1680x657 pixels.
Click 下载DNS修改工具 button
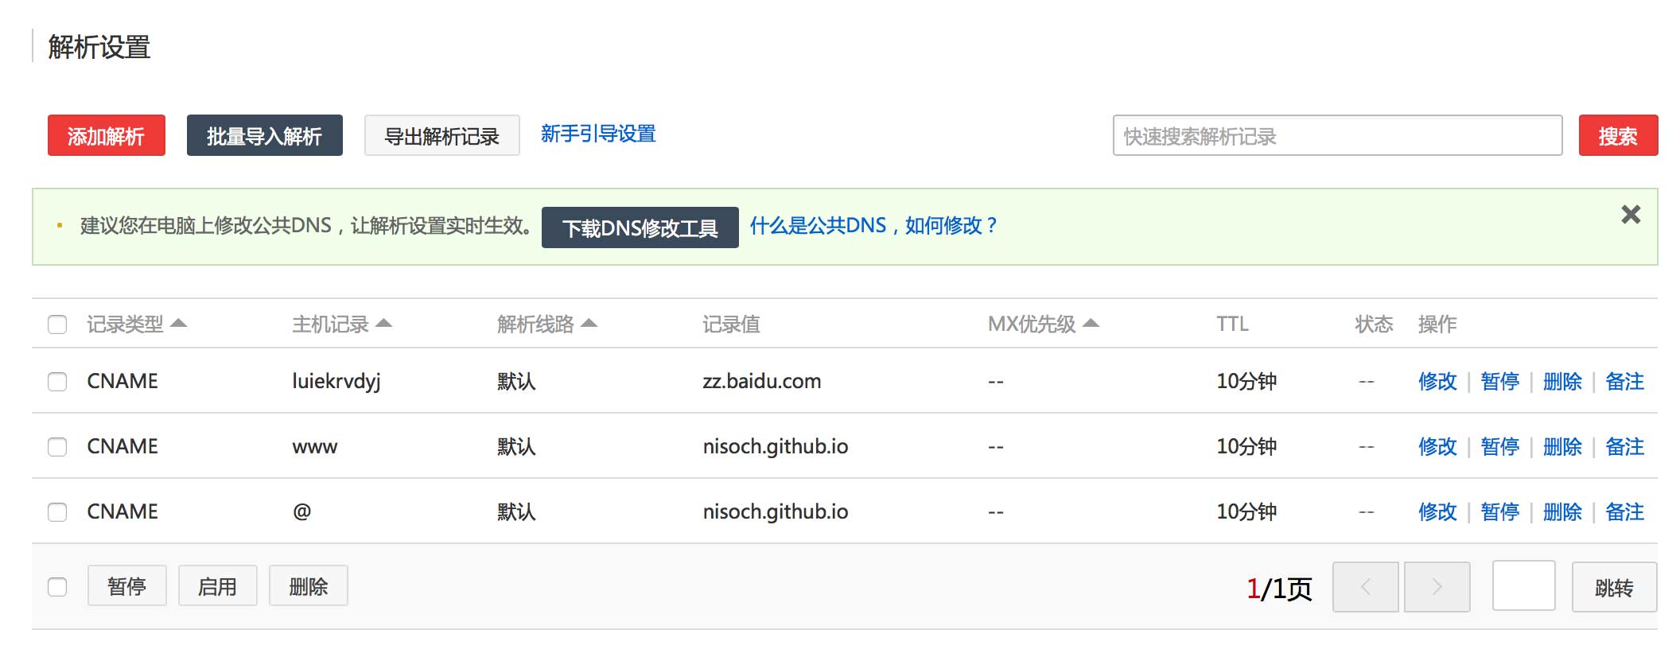(x=640, y=227)
